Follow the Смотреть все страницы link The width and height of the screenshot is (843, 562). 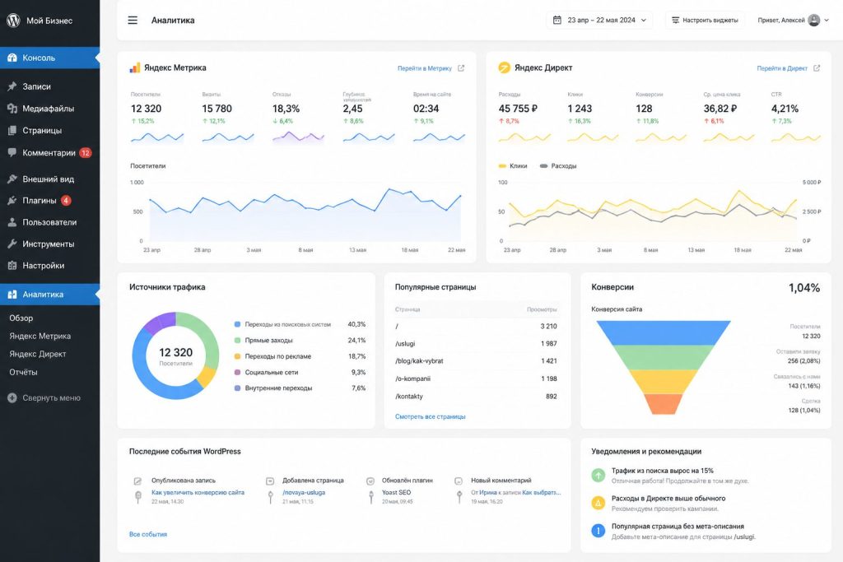pos(430,417)
